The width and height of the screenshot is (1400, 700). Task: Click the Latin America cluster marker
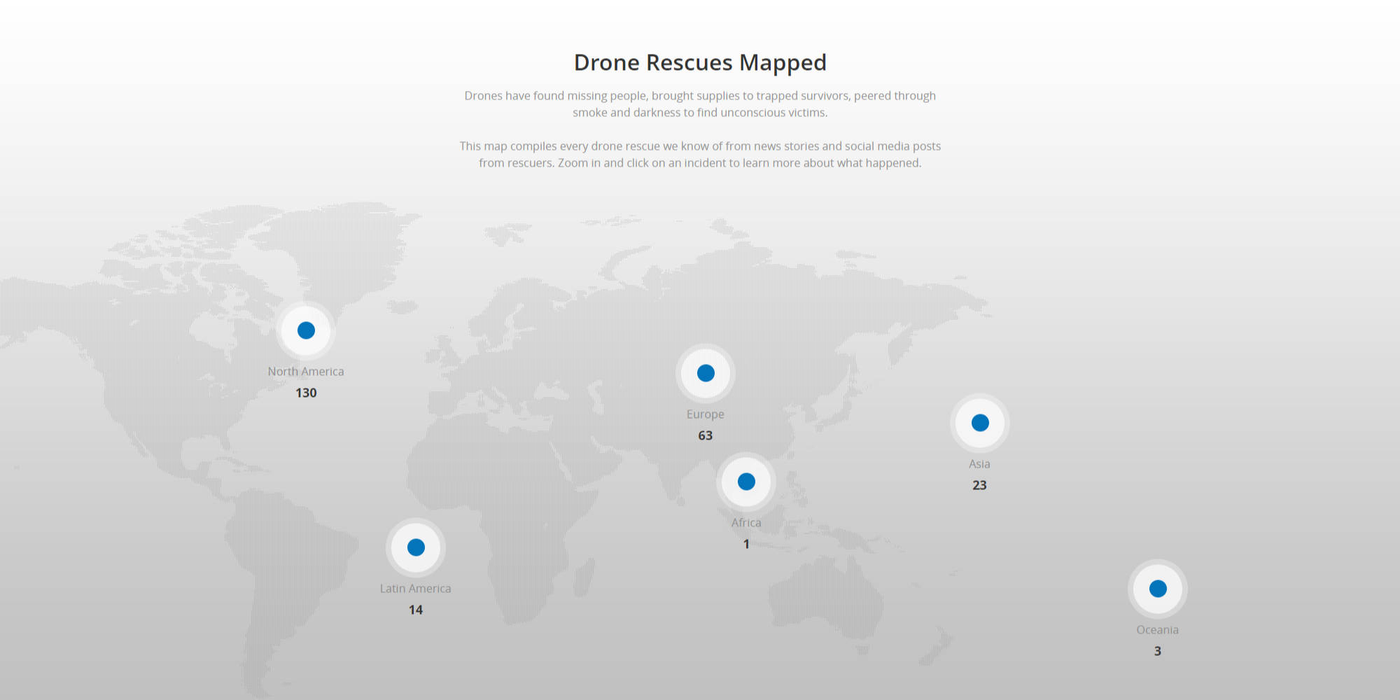[x=416, y=547]
